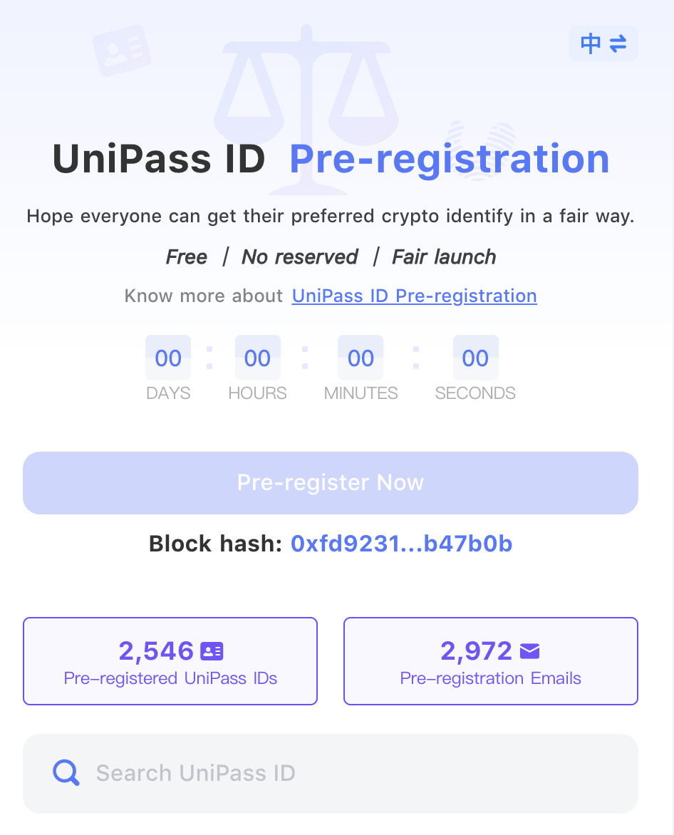Screen dimensions: 674x835
Task: Click the DAYS countdown box
Action: [x=168, y=358]
